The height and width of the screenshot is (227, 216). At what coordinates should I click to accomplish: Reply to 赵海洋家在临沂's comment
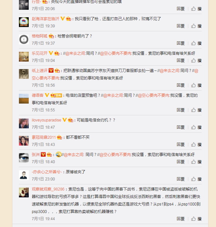tap(180, 26)
